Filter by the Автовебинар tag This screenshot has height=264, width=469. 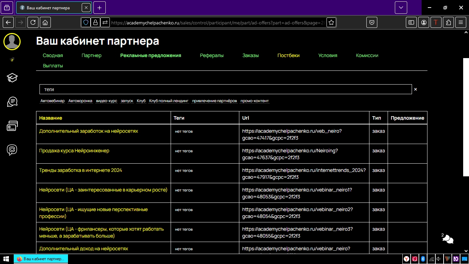coord(53,101)
